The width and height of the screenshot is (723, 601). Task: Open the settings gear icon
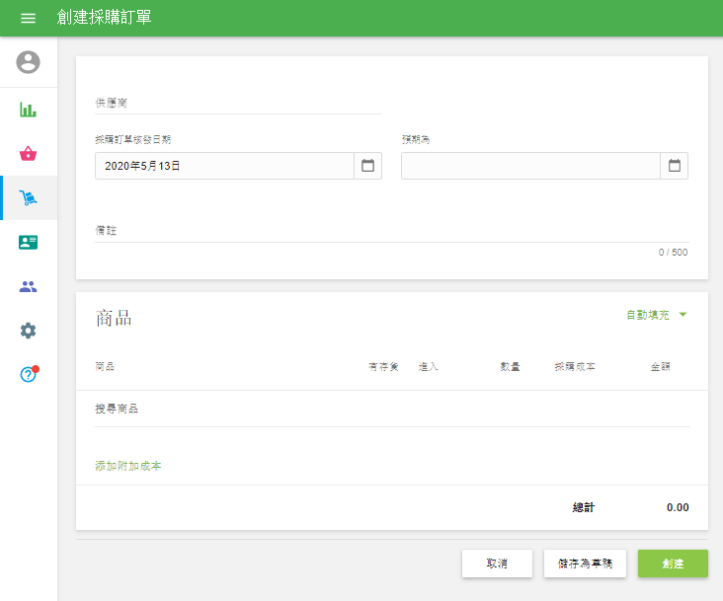tap(28, 331)
